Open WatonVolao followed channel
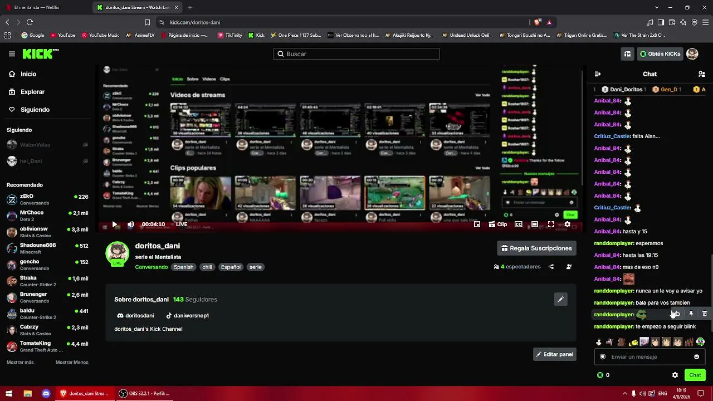The height and width of the screenshot is (401, 713). pos(47,145)
